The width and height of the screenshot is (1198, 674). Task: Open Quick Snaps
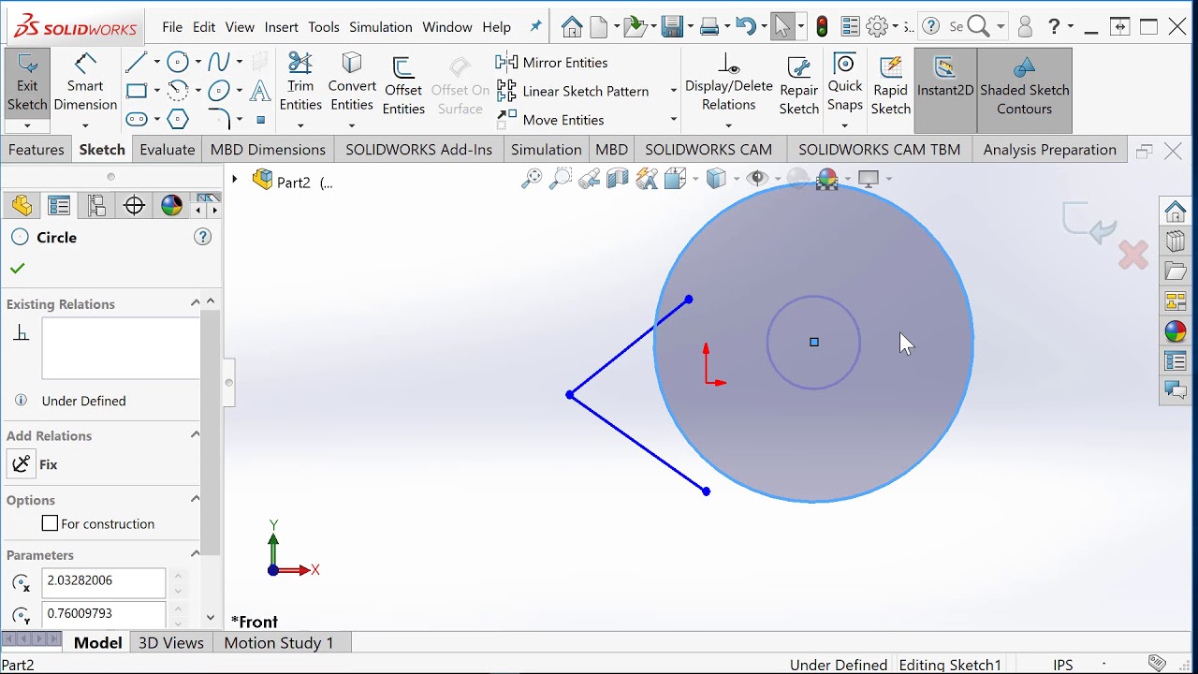pyautogui.click(x=845, y=82)
